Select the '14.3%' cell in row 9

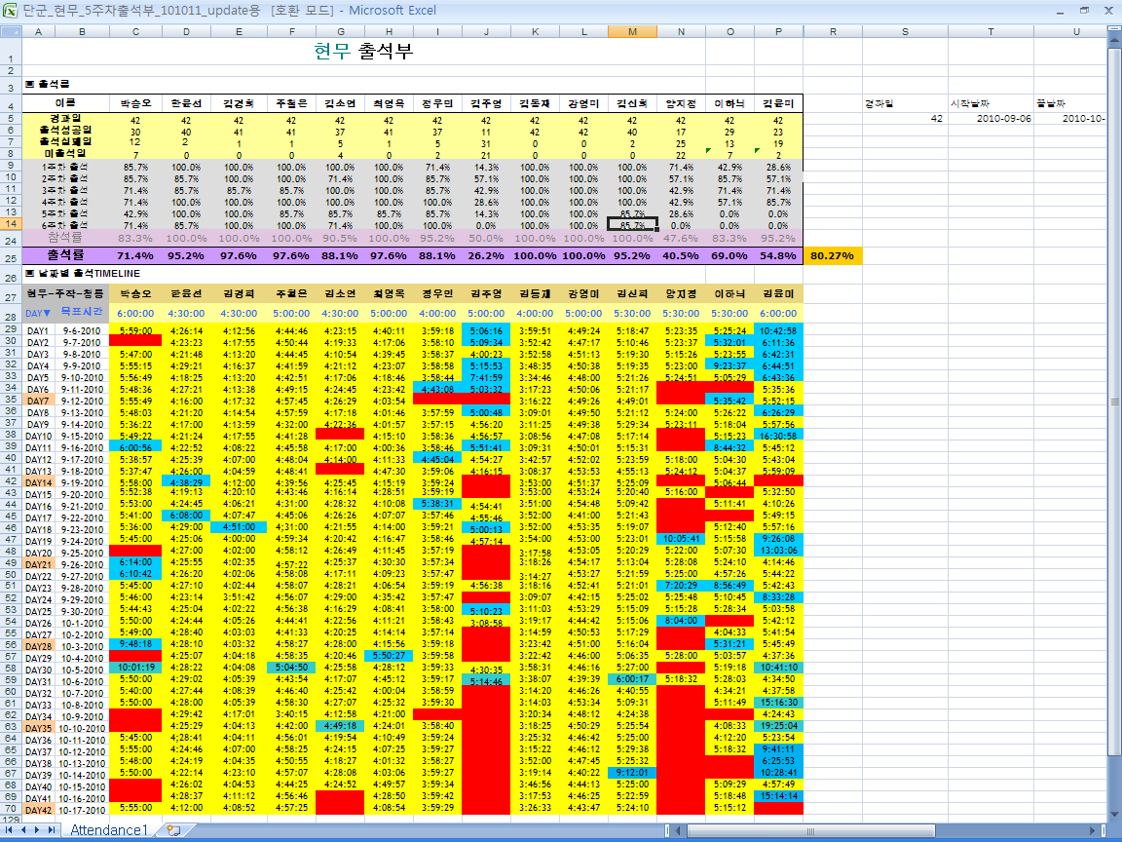[x=487, y=167]
